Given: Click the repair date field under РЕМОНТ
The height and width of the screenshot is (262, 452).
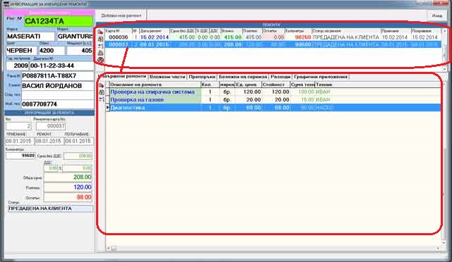Looking at the screenshot, I should (49, 141).
